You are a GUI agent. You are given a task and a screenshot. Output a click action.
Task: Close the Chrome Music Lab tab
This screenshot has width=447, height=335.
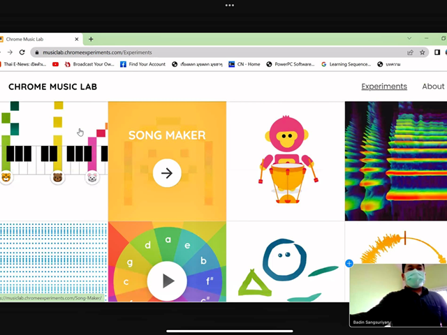click(77, 39)
